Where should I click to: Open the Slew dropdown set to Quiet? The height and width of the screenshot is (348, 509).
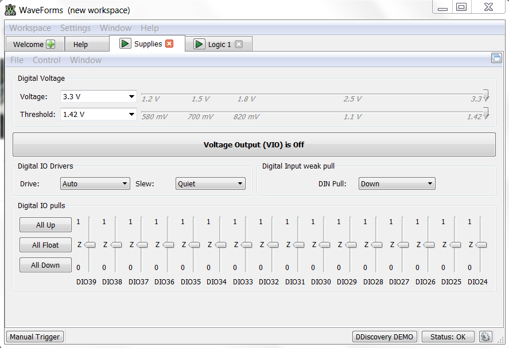[210, 183]
